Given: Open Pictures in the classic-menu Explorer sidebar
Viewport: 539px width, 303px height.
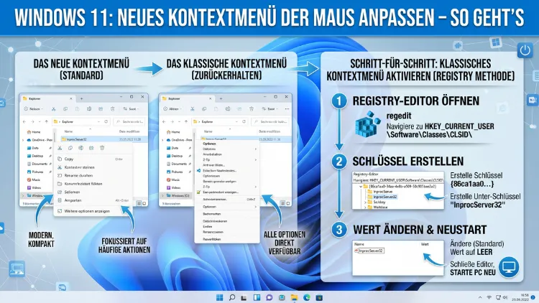Looking at the screenshot, I should tap(175, 172).
